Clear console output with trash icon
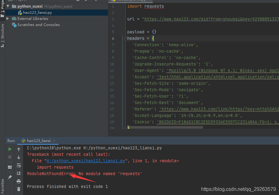The height and width of the screenshot is (195, 279). [19, 189]
